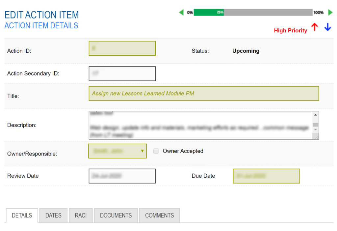
Task: Tick the Owner Accepted checkbox
Action: click(156, 151)
